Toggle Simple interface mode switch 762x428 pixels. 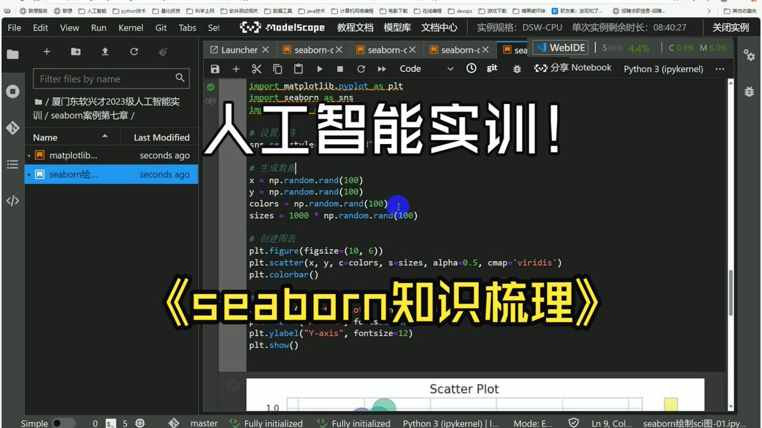click(x=63, y=423)
